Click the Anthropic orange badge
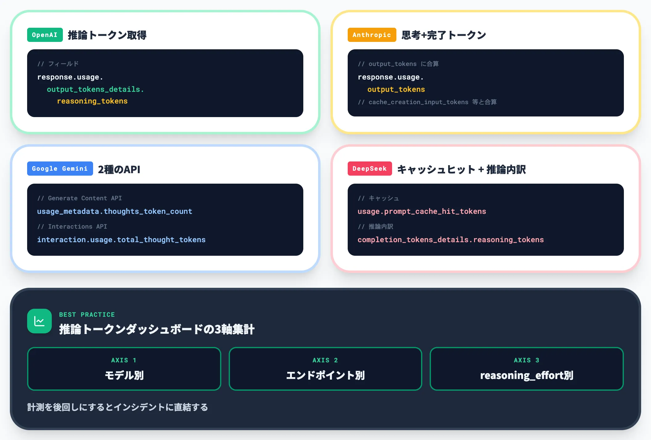 click(x=372, y=35)
